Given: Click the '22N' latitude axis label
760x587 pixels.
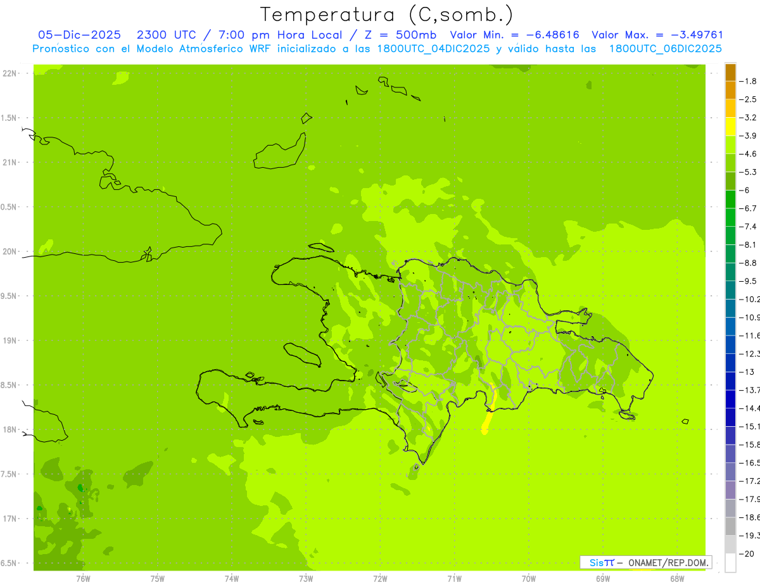Looking at the screenshot, I should pyautogui.click(x=9, y=73).
